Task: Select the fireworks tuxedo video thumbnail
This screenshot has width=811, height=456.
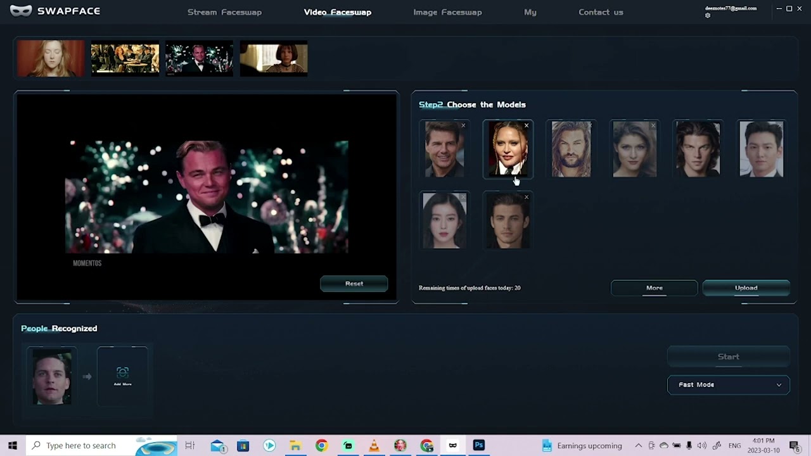Action: point(199,58)
